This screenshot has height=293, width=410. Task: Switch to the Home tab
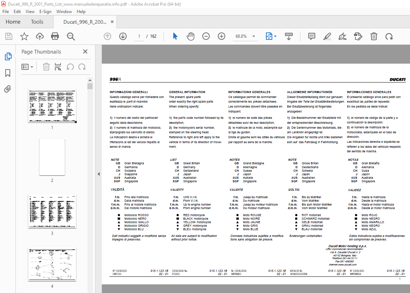pyautogui.click(x=13, y=22)
